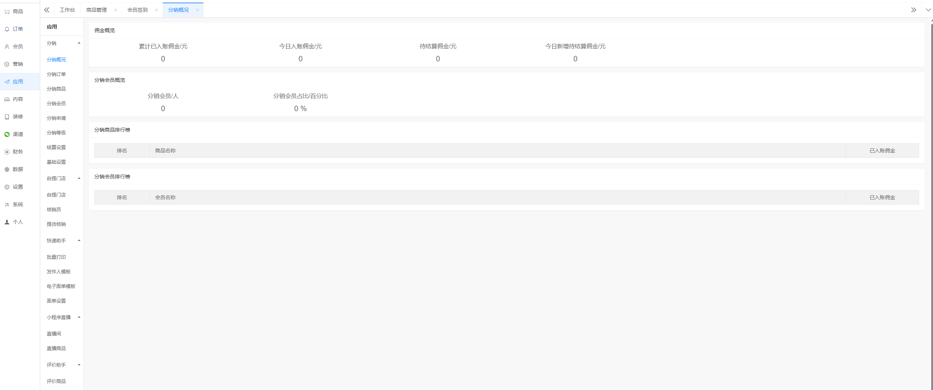Viewport: 933px width, 390px height.
Task: Open the tab options dropdown arrow
Action: 928,10
